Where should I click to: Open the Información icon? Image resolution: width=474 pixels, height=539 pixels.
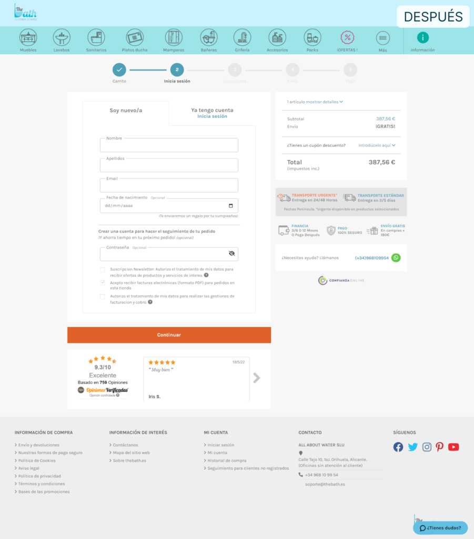point(422,37)
